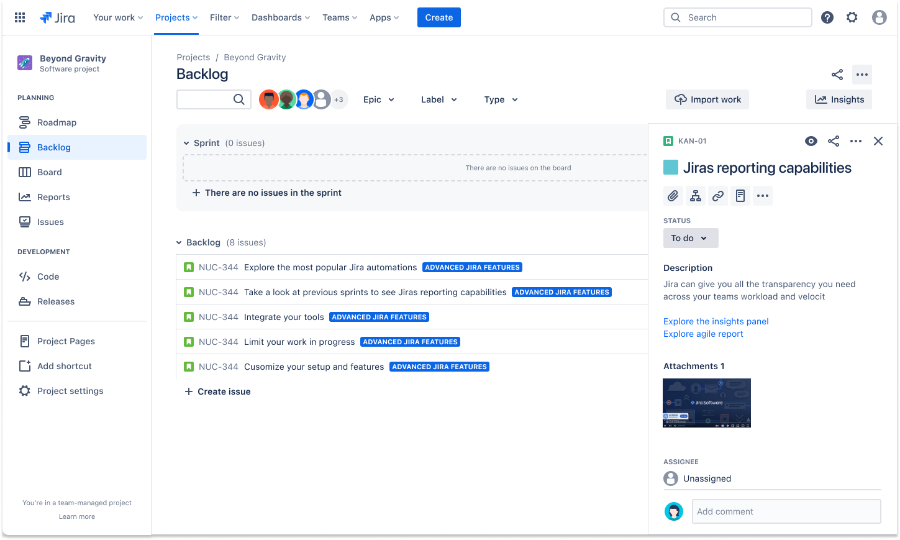Open the Your work dropdown
Image resolution: width=900 pixels, height=540 pixels.
(118, 17)
